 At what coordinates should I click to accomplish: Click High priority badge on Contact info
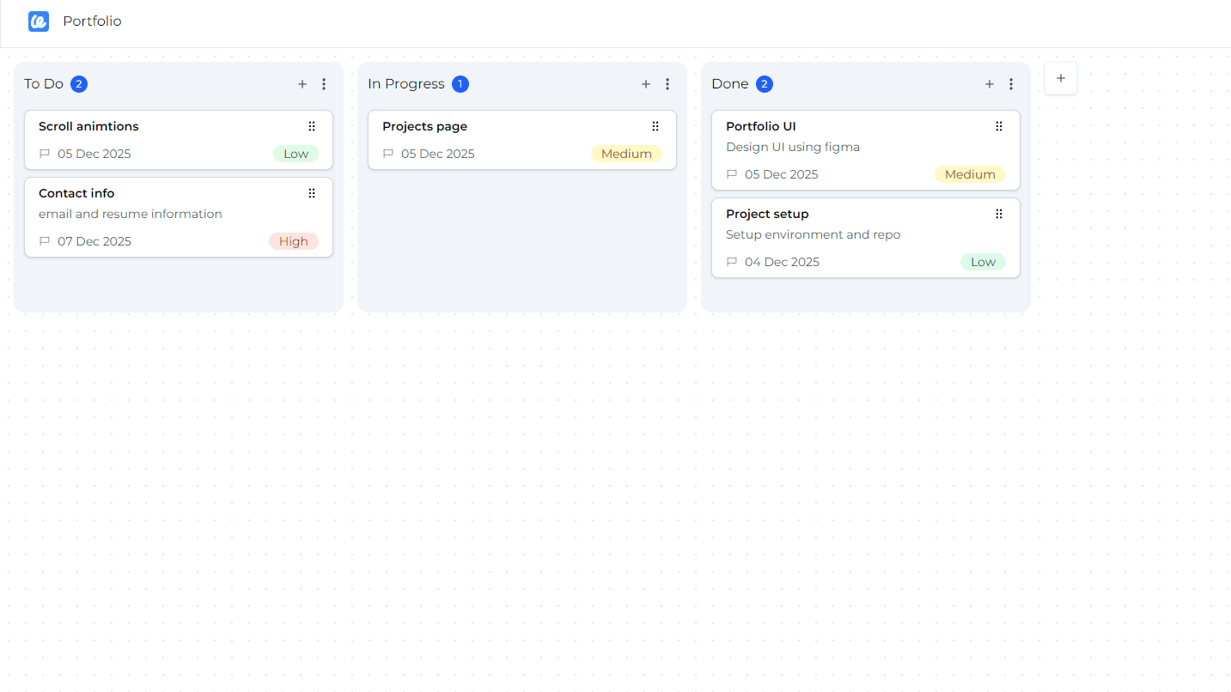point(293,241)
